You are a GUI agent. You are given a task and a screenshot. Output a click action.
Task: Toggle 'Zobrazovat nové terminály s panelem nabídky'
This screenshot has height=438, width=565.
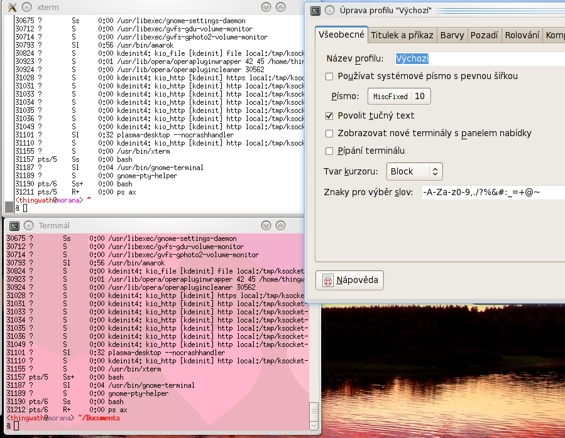tap(329, 134)
